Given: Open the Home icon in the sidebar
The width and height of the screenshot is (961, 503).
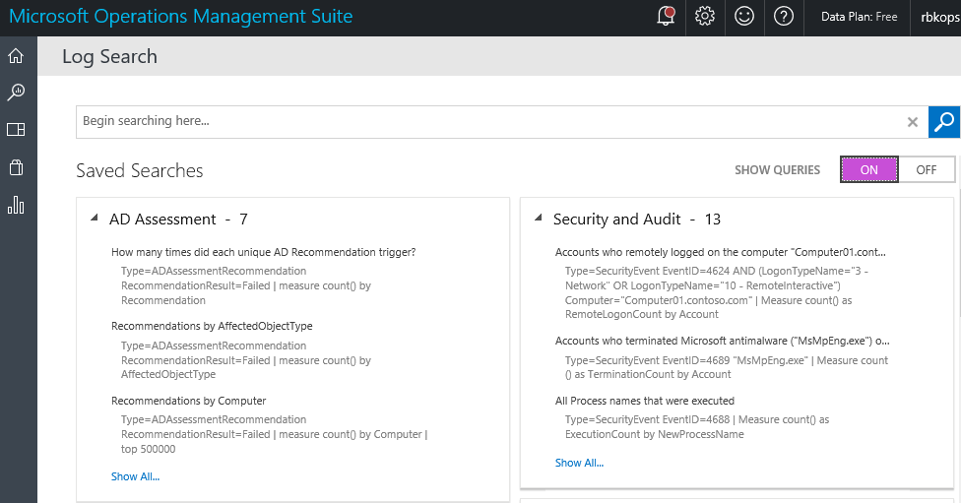Looking at the screenshot, I should (x=16, y=55).
